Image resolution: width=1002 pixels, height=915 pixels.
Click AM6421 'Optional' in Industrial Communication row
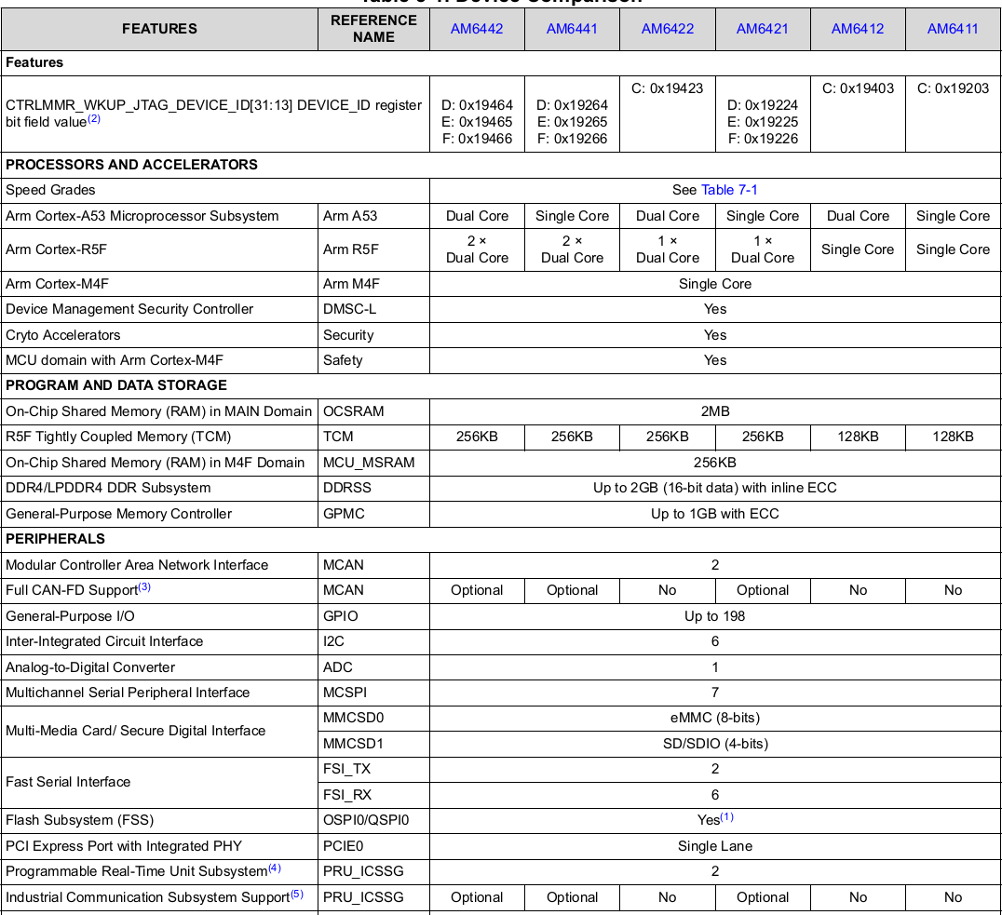click(x=763, y=897)
